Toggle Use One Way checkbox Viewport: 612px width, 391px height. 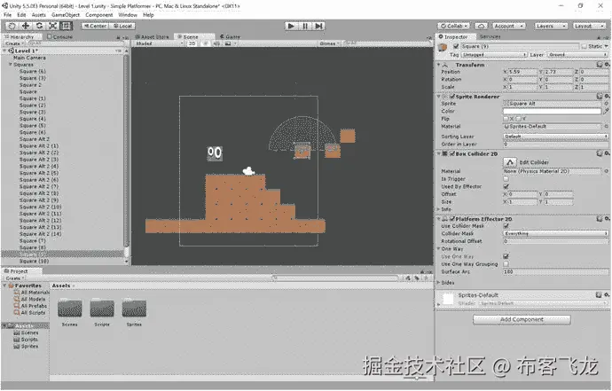click(506, 256)
